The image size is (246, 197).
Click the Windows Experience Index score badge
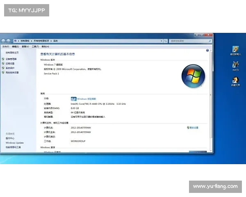[73, 99]
